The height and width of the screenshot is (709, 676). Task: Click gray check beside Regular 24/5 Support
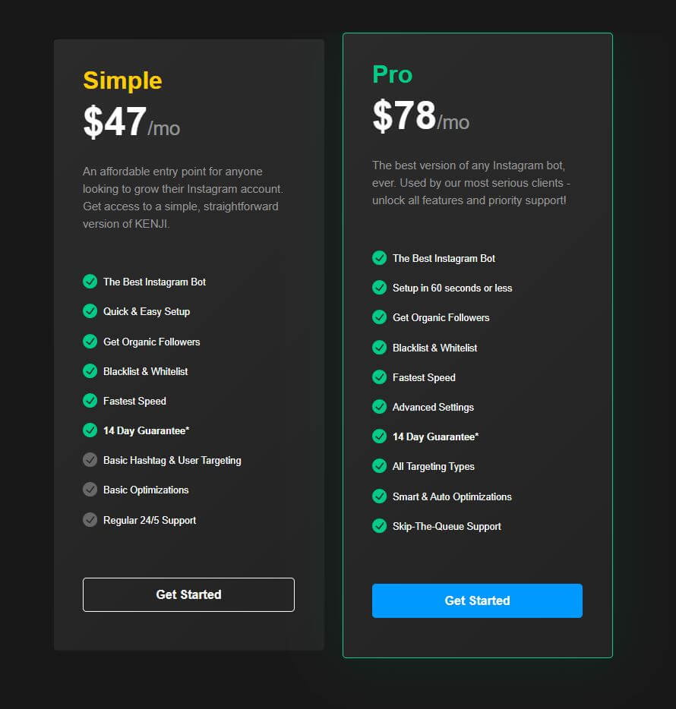(x=90, y=520)
